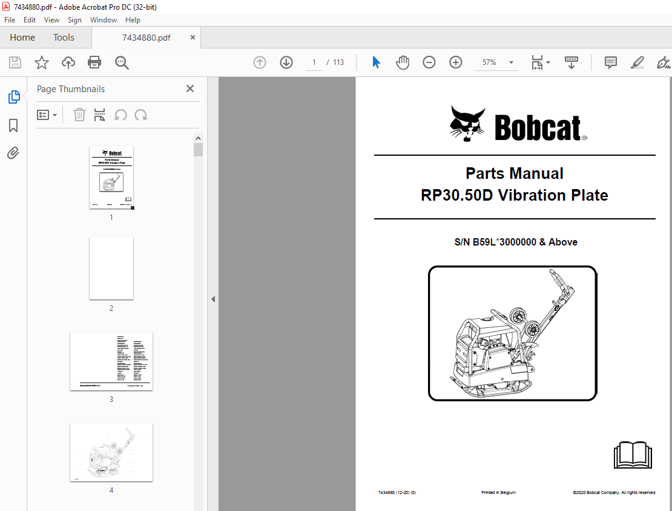Open the find text search tool
Viewport: 672px width, 511px height.
[x=122, y=62]
